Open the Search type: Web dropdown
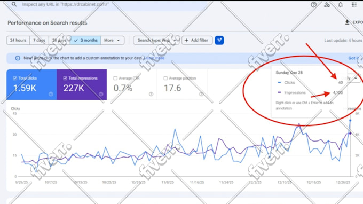Image resolution: width=363 pixels, height=204 pixels. pos(156,40)
